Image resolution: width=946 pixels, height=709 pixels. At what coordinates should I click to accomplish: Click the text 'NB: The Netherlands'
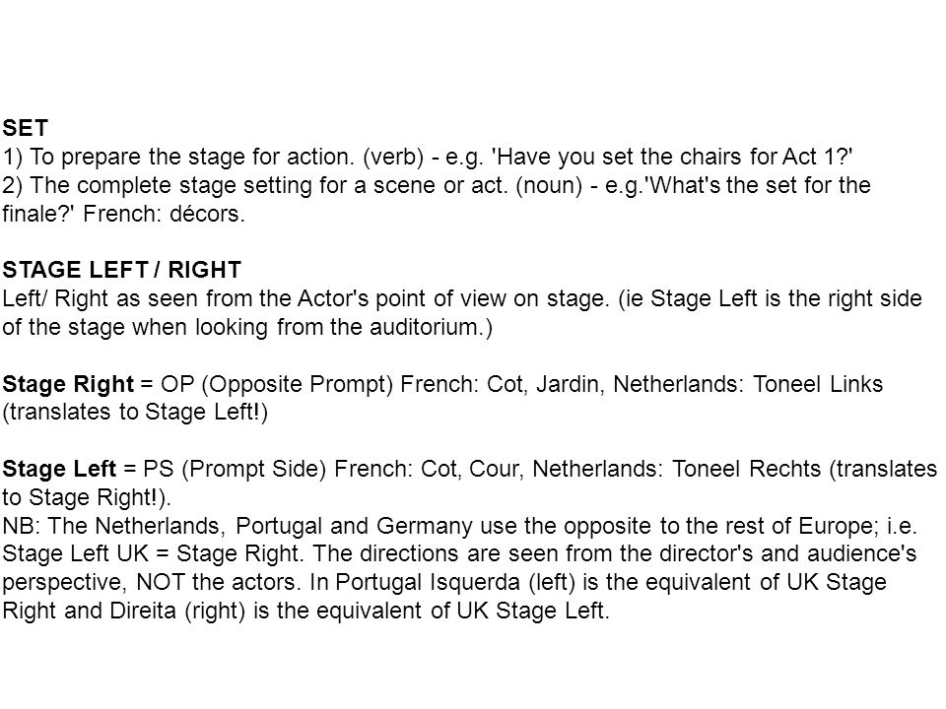110,526
